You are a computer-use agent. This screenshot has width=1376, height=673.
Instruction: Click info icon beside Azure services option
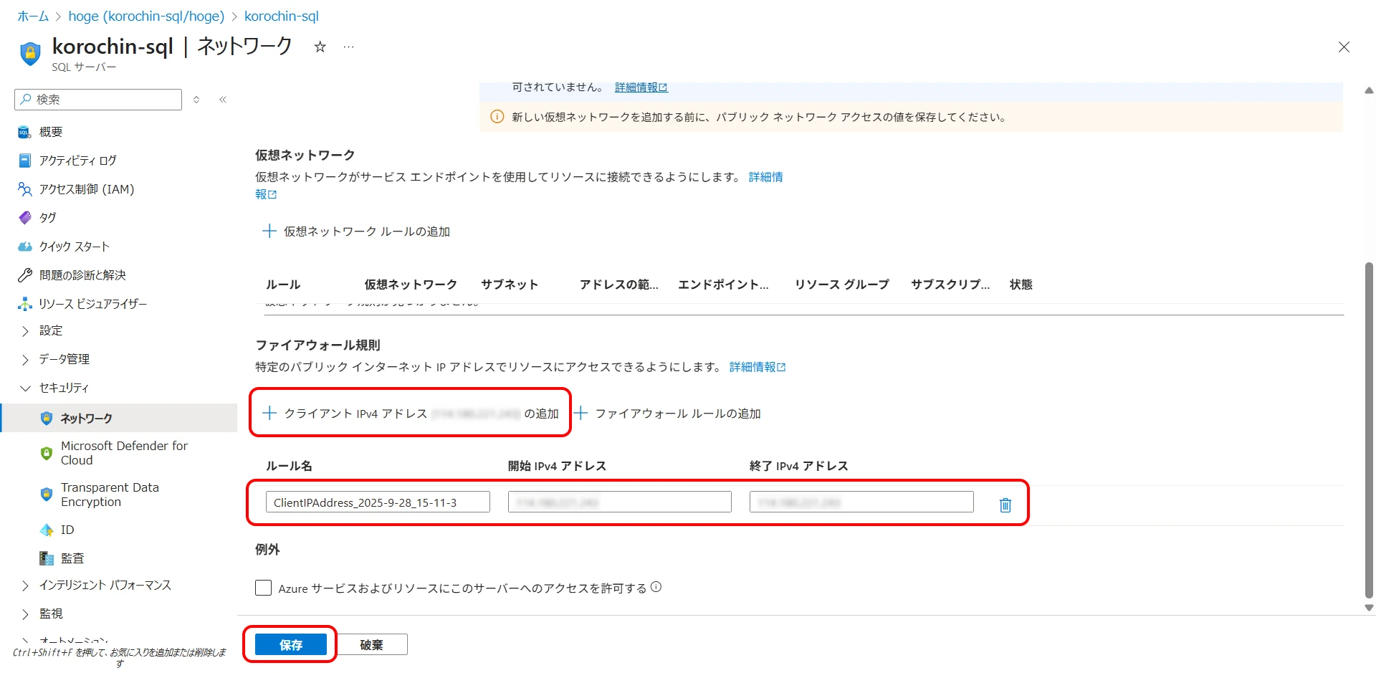(x=656, y=587)
